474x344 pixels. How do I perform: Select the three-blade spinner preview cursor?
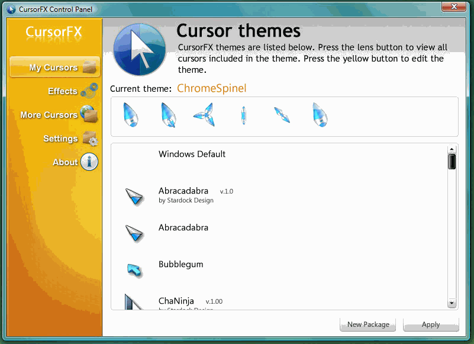pyautogui.click(x=205, y=115)
